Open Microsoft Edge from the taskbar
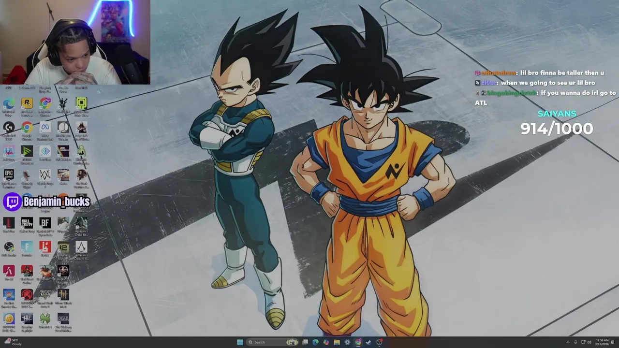 (316, 342)
